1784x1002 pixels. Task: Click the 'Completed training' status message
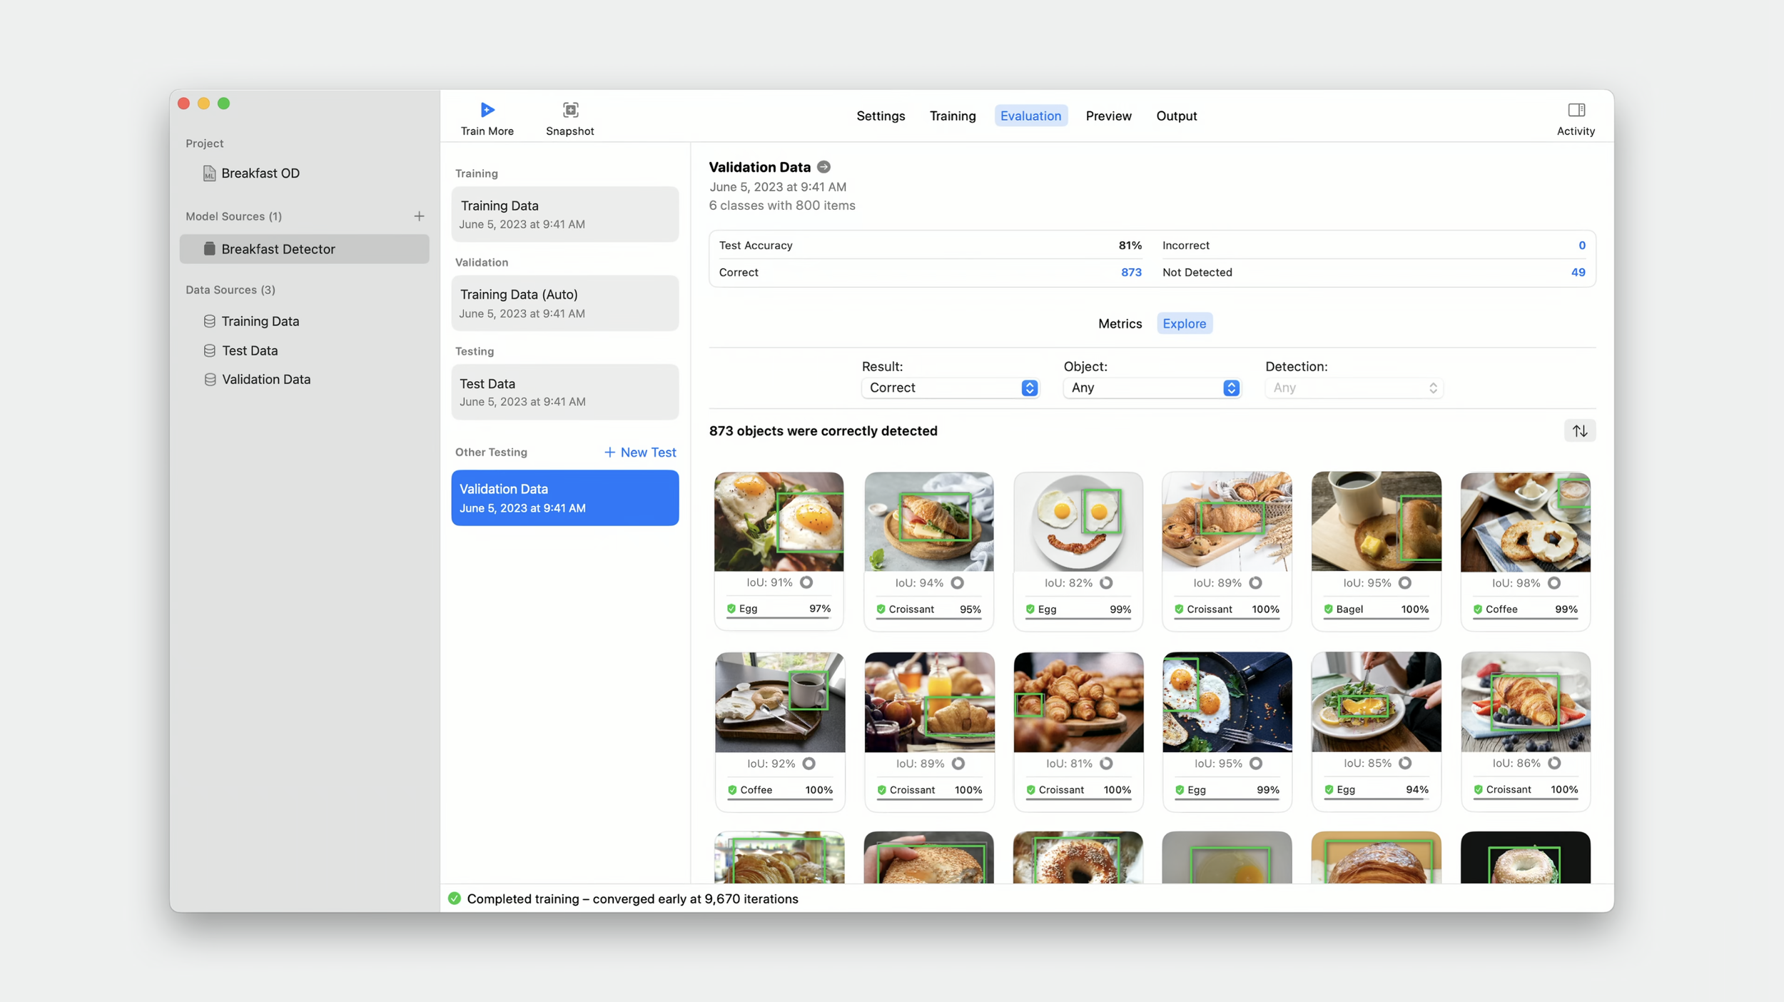(632, 899)
